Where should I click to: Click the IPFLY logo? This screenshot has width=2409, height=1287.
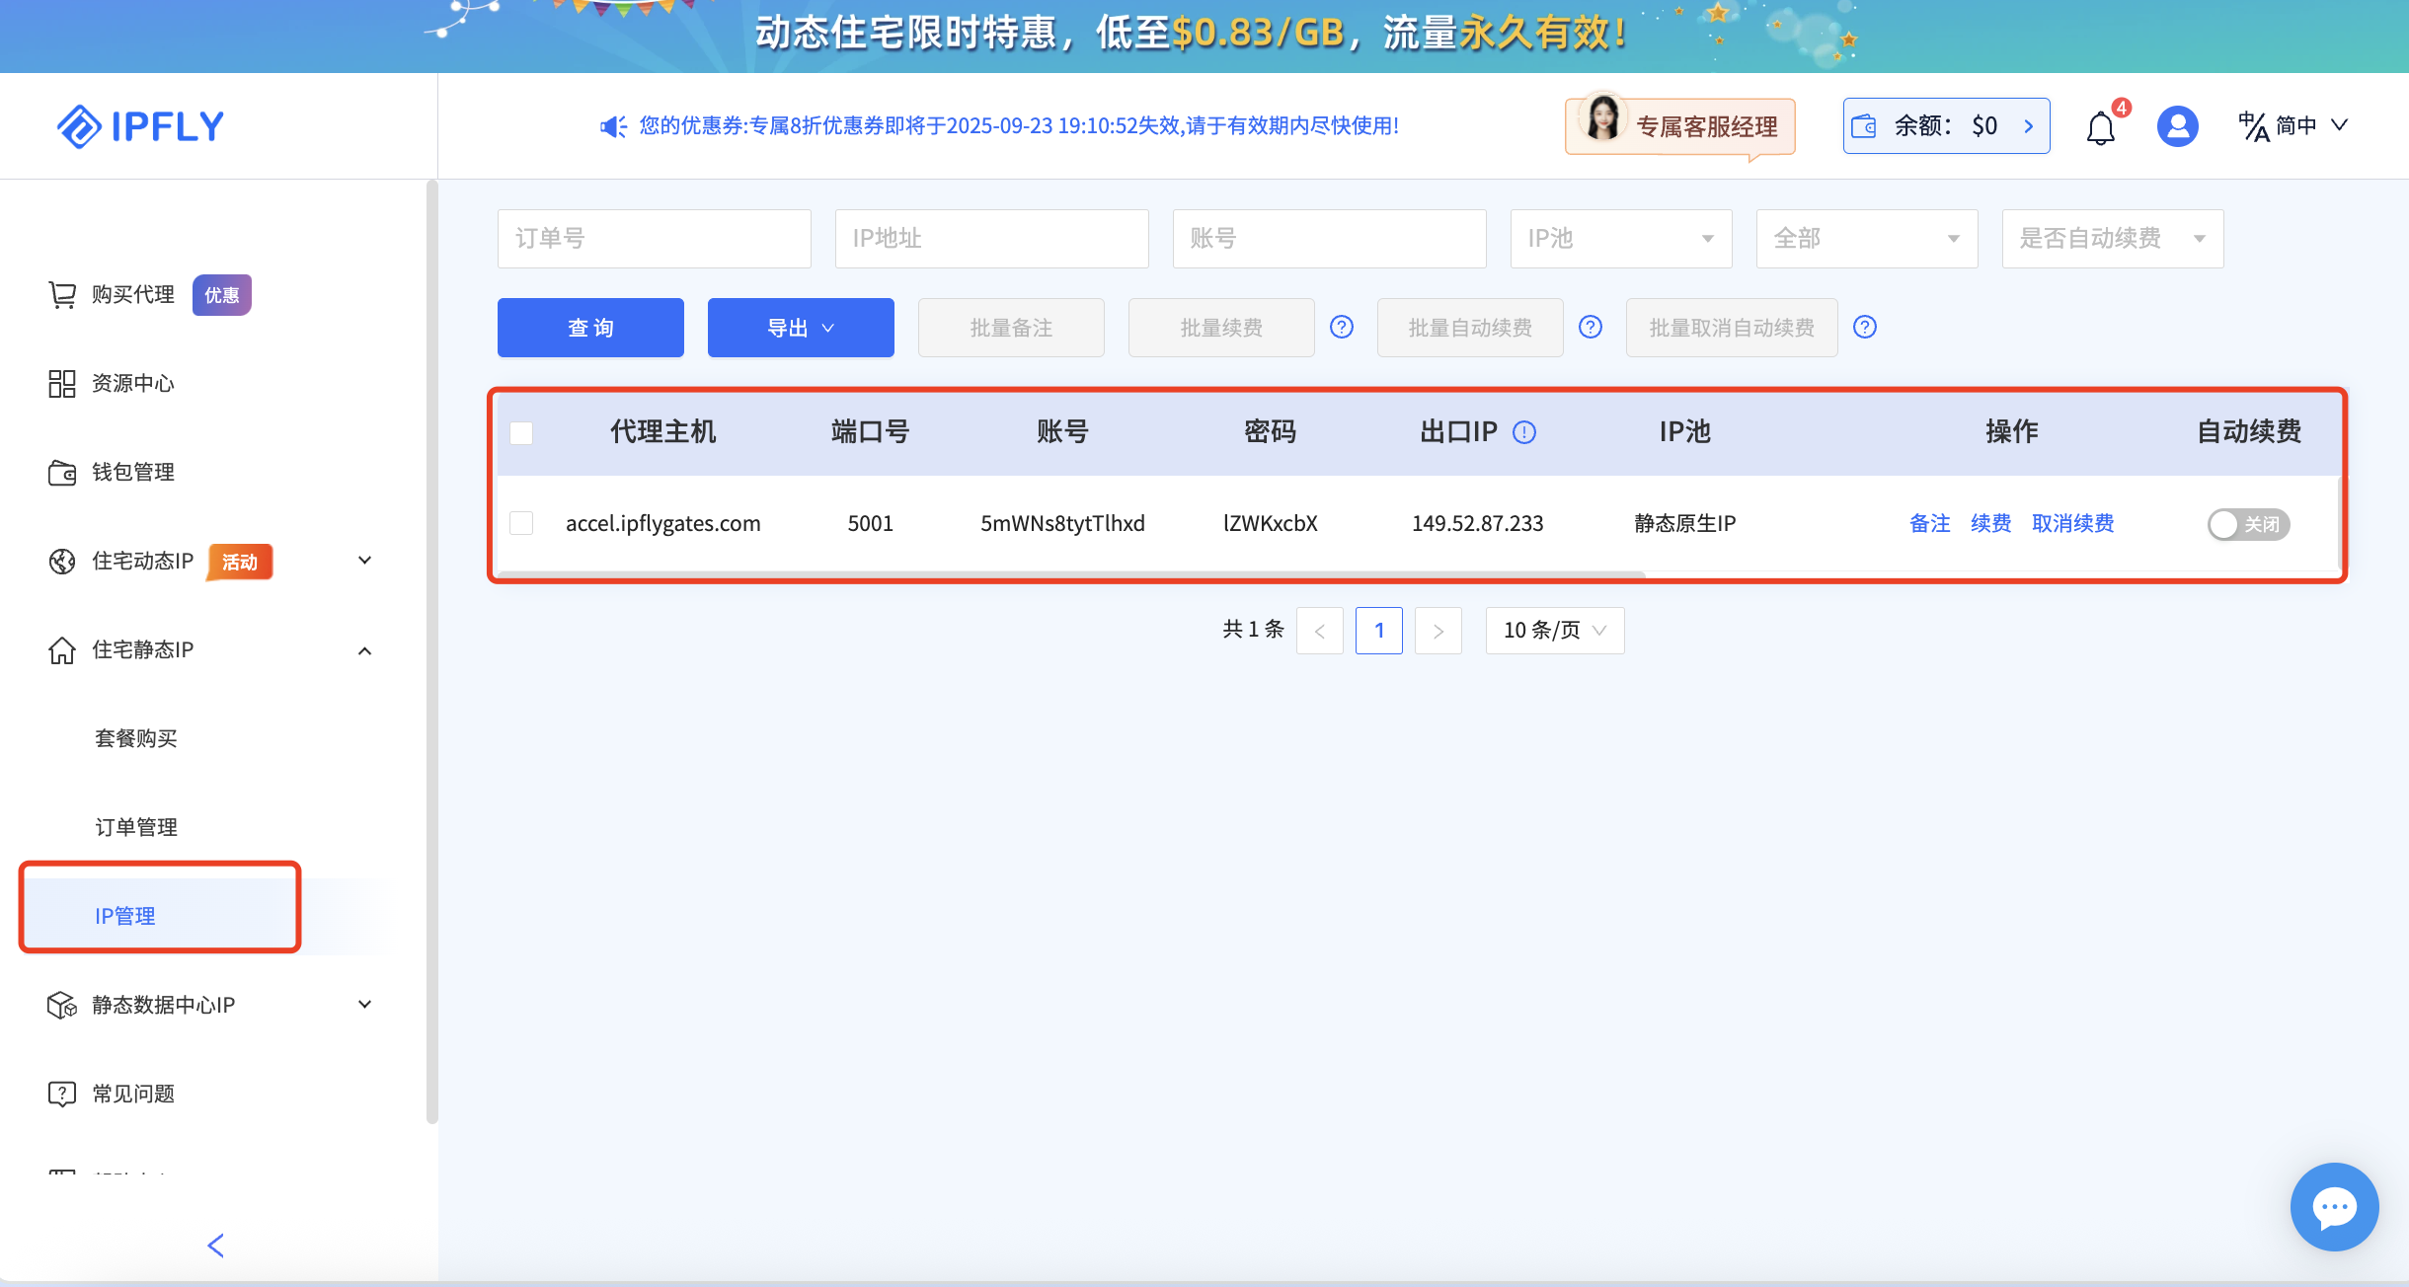(x=140, y=126)
